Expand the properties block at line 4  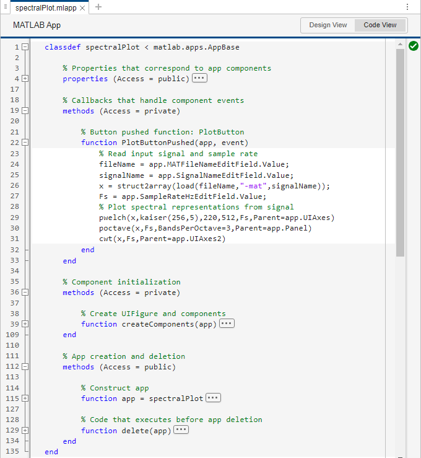[25, 79]
